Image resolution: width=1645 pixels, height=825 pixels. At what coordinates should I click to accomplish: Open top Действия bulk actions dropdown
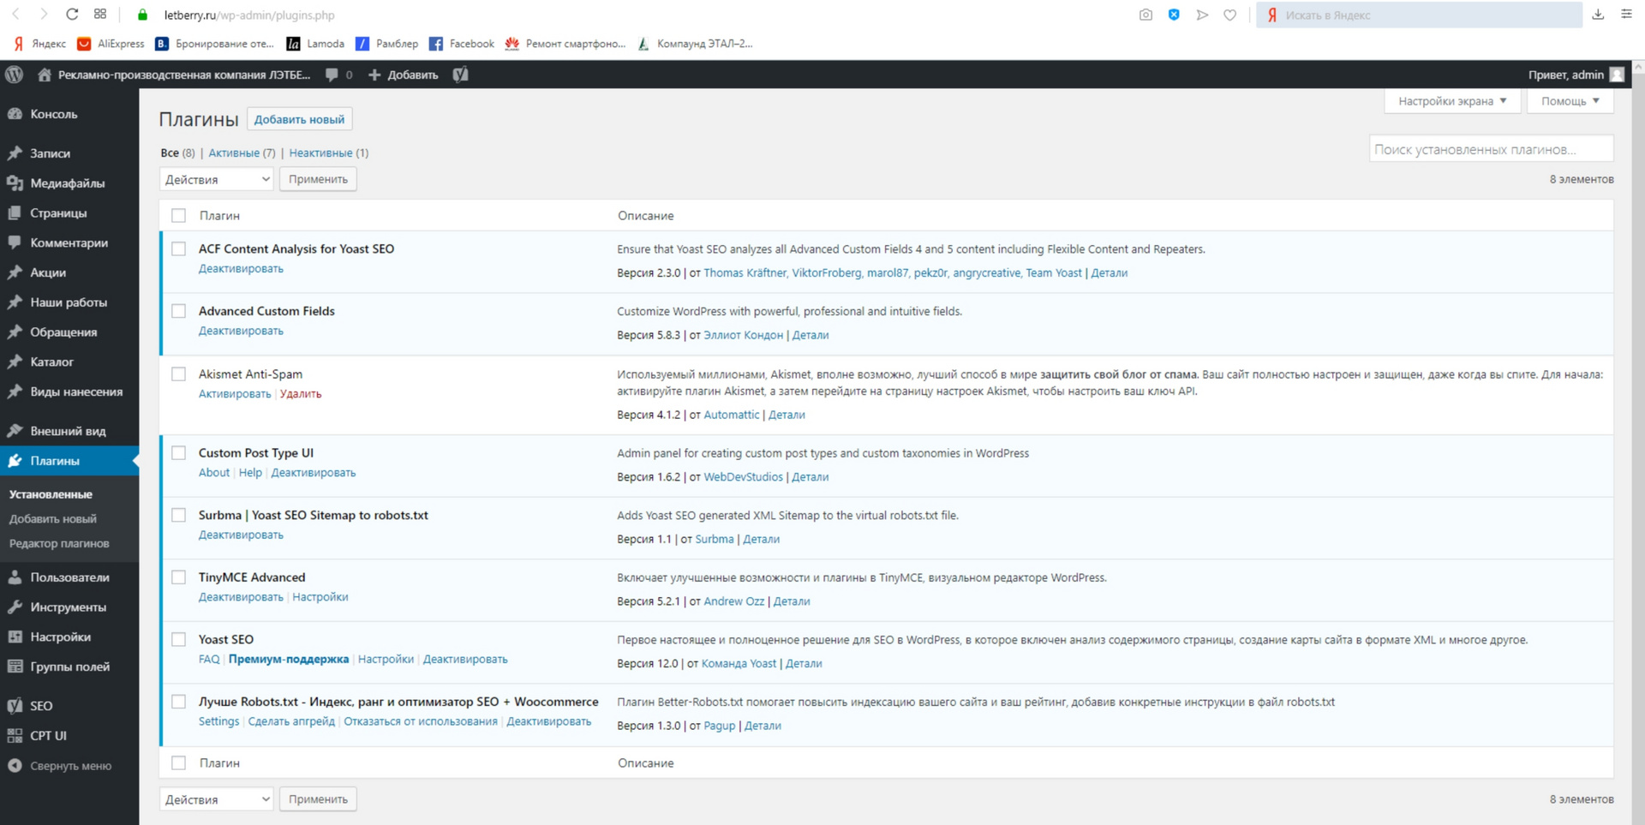click(216, 179)
